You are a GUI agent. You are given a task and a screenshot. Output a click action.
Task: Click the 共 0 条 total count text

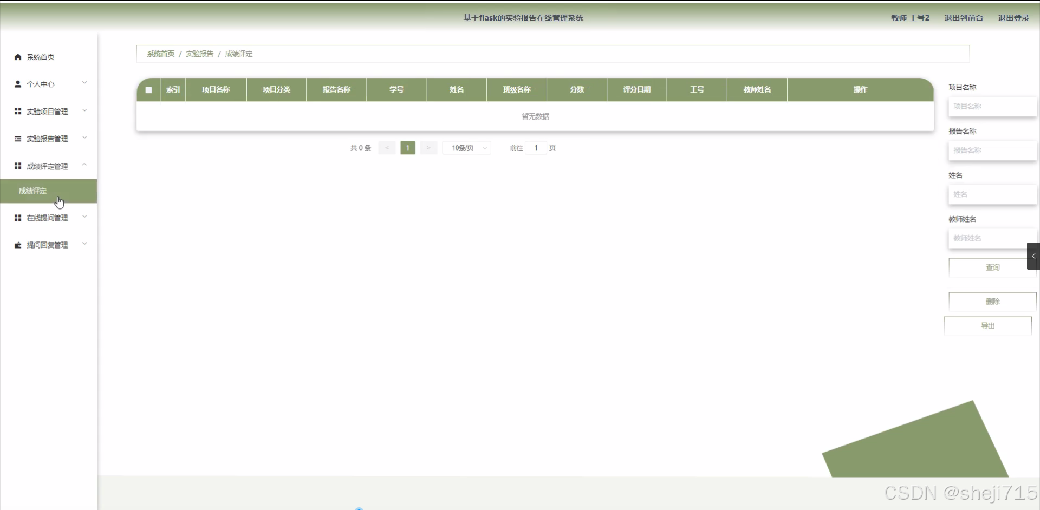[x=361, y=148]
